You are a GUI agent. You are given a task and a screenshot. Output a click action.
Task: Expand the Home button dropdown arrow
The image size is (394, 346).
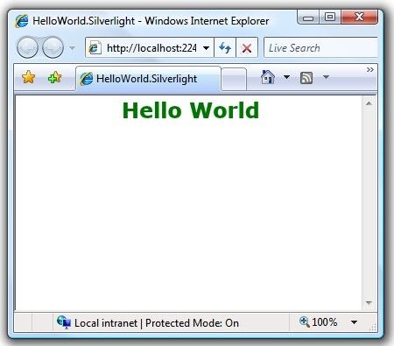tap(286, 77)
